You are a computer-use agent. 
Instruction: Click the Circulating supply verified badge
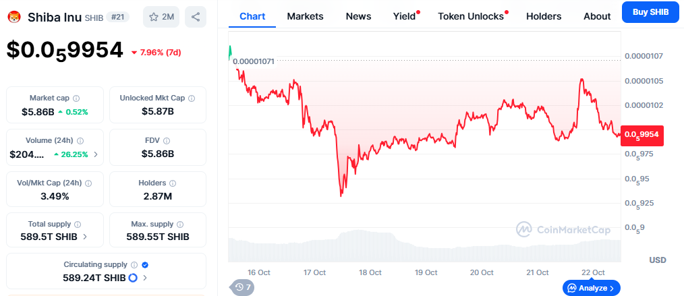(145, 265)
